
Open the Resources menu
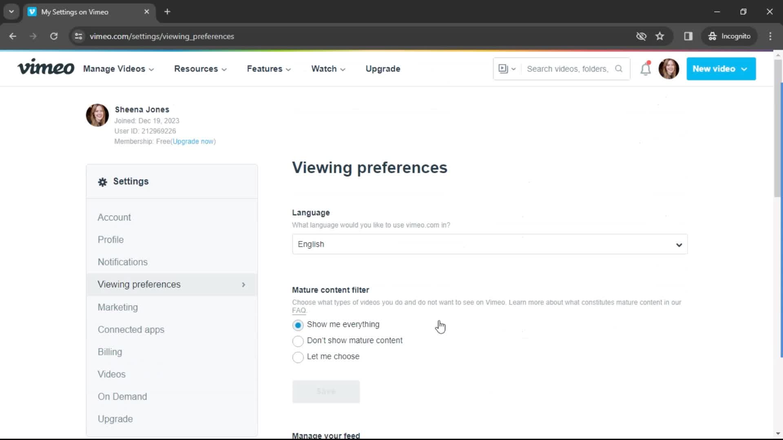pyautogui.click(x=199, y=69)
